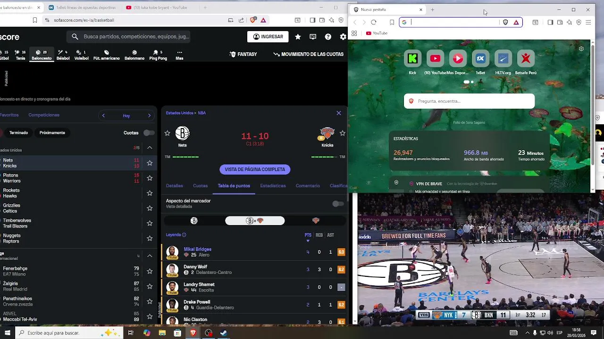Open MOVIMIENTO DE LAS CUOTAS link

pos(309,55)
